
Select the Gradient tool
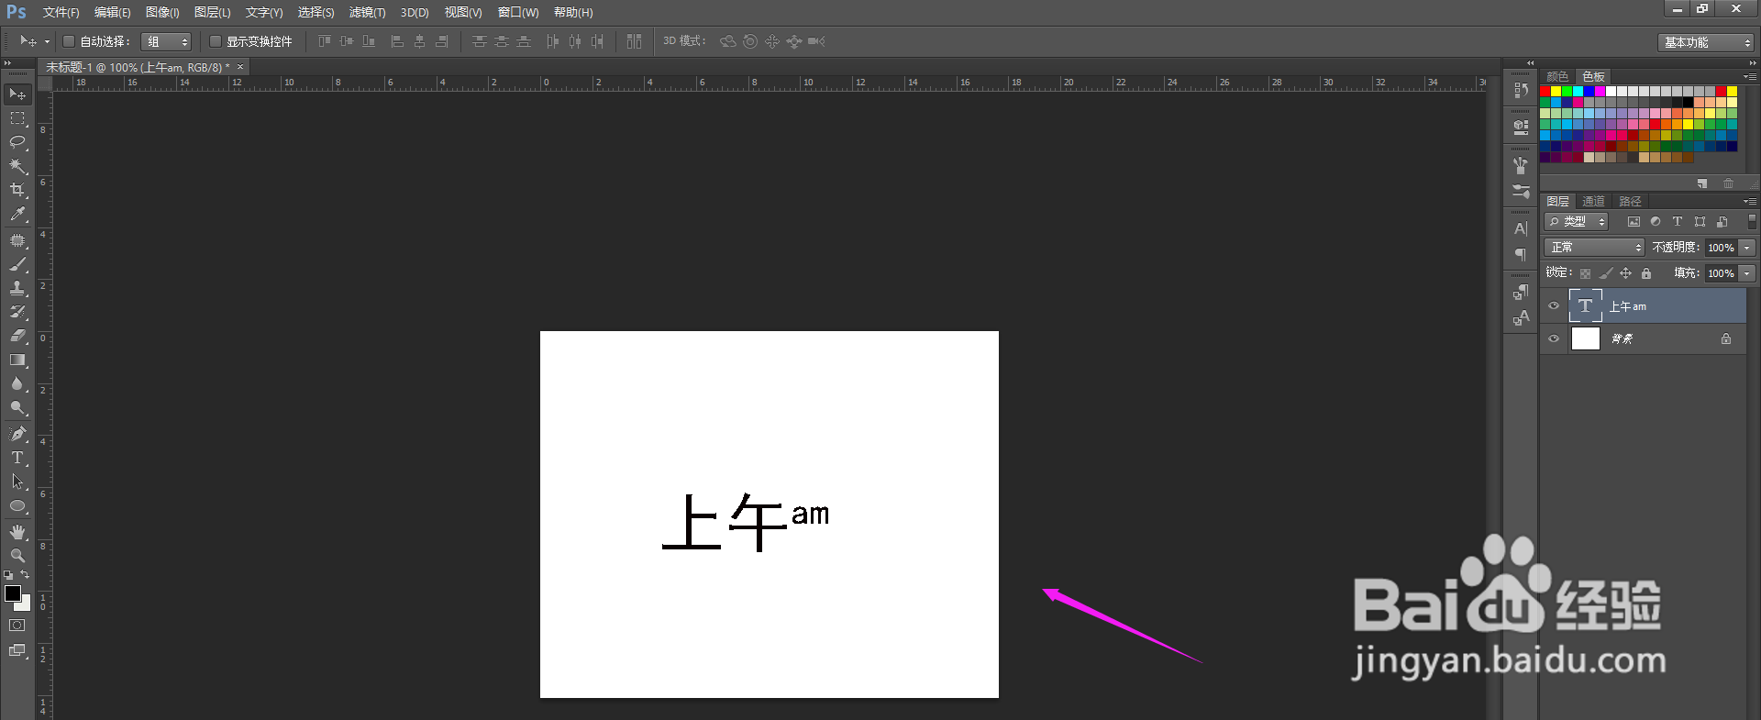tap(17, 360)
